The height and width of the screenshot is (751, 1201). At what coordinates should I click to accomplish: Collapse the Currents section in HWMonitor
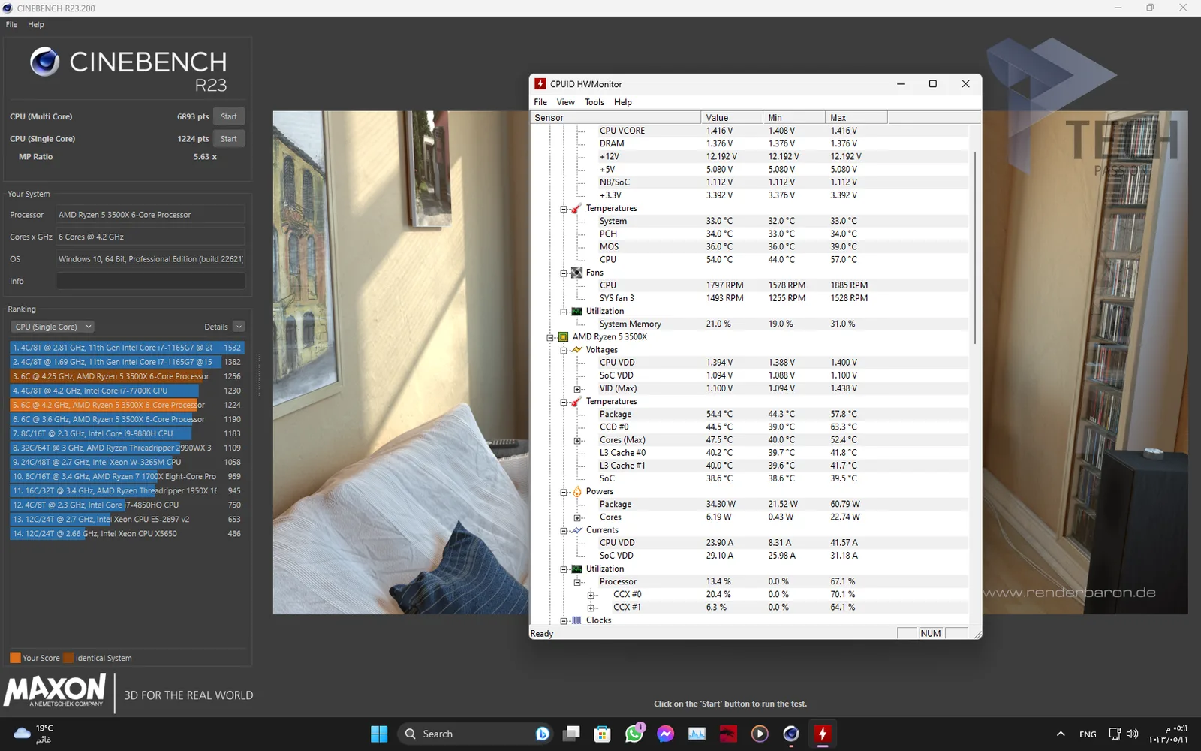564,531
